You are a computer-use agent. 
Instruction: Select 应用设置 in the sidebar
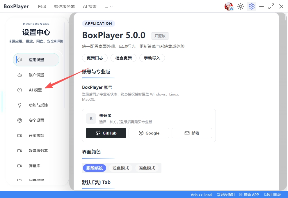(x=36, y=60)
